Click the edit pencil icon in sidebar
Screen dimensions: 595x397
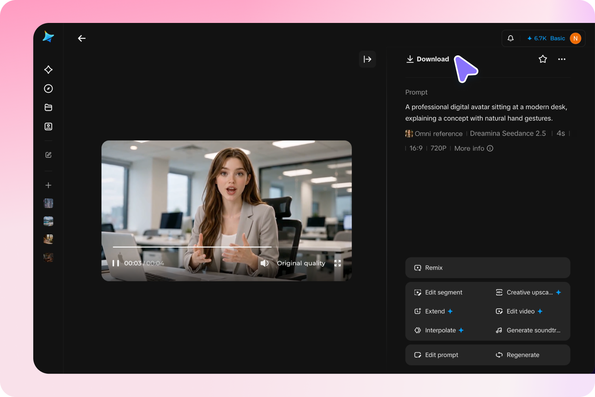pyautogui.click(x=48, y=155)
